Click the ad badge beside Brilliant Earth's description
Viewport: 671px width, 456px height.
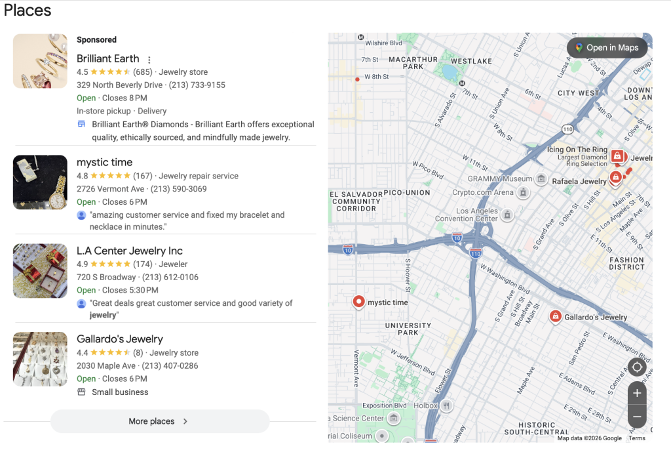point(80,124)
